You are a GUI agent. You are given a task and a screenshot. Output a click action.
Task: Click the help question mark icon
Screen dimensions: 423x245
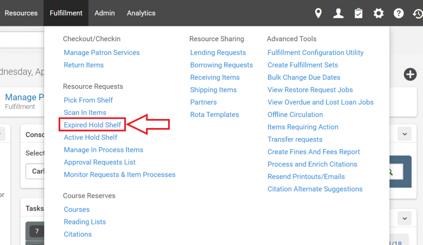399,13
